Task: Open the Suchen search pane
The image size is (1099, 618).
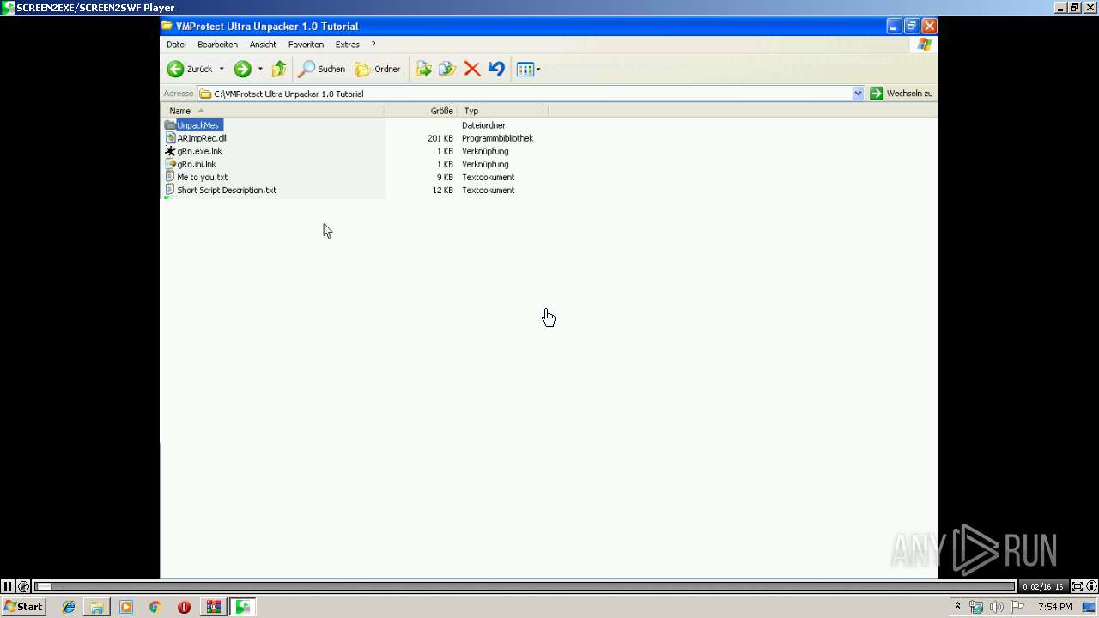Action: 322,69
